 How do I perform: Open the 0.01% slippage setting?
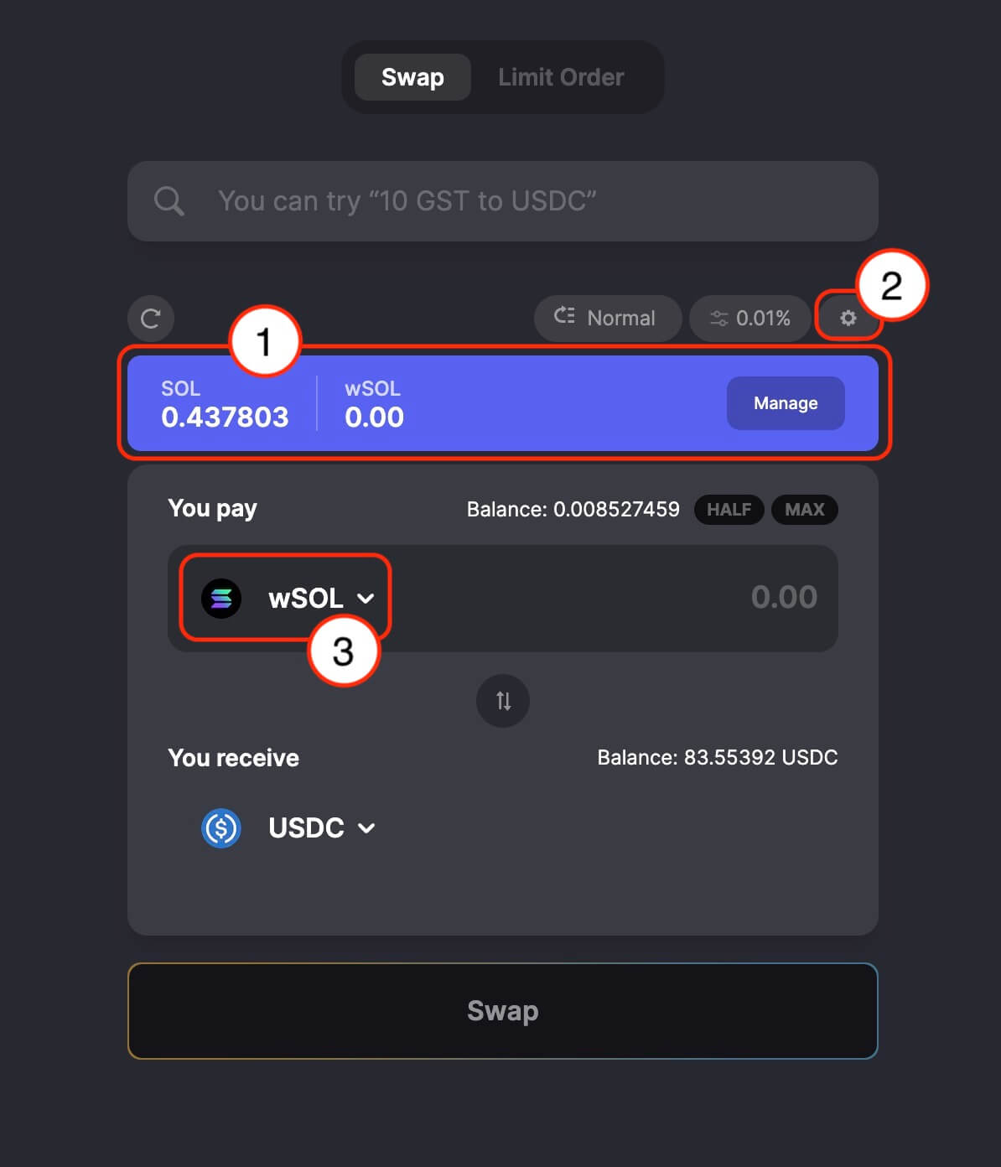[749, 319]
